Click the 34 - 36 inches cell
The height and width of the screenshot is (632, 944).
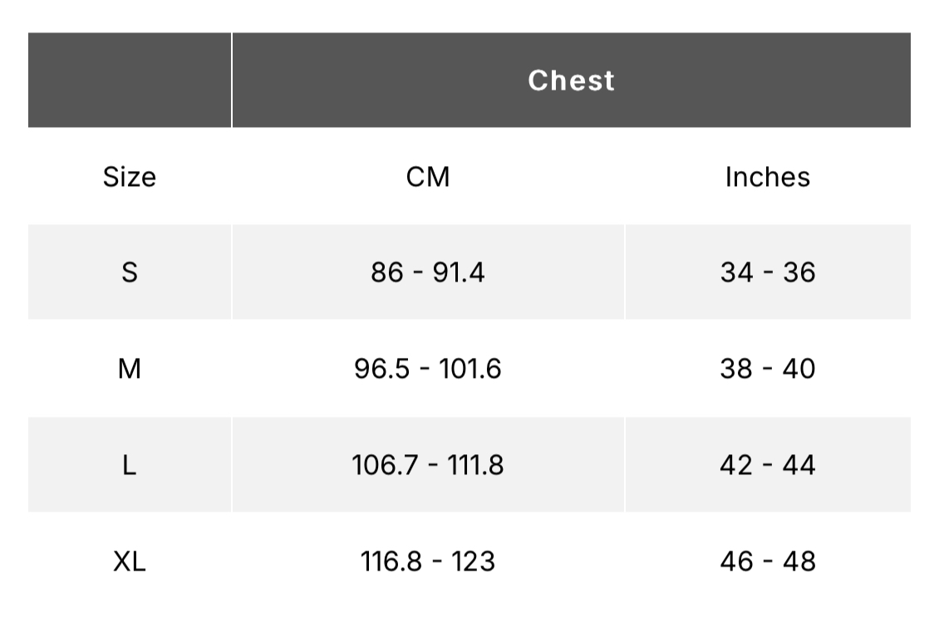tap(768, 272)
